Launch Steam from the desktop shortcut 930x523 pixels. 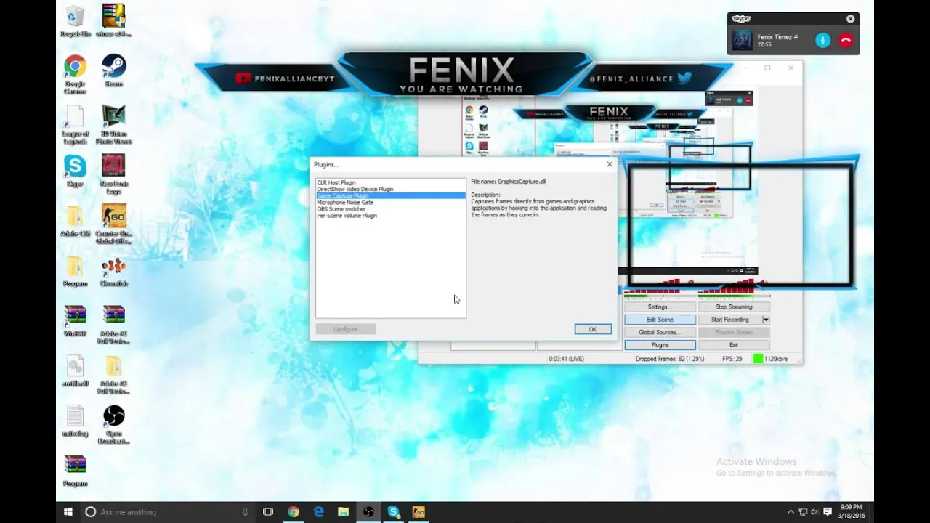click(x=114, y=70)
